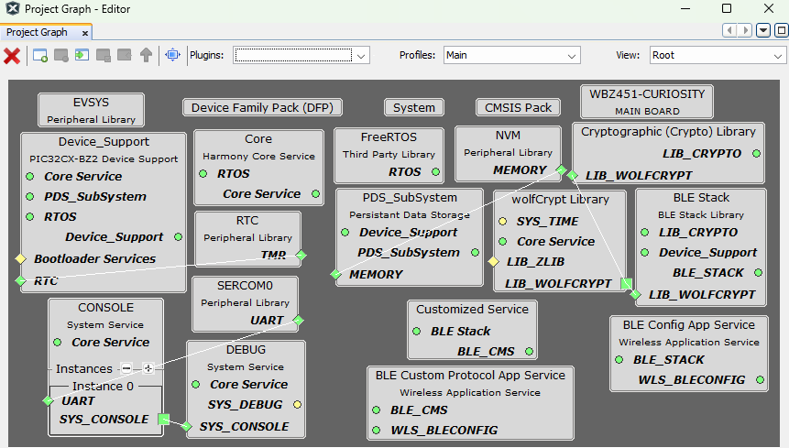This screenshot has width=789, height=448.
Task: Click the SERCOM0 component title
Action: click(x=245, y=286)
